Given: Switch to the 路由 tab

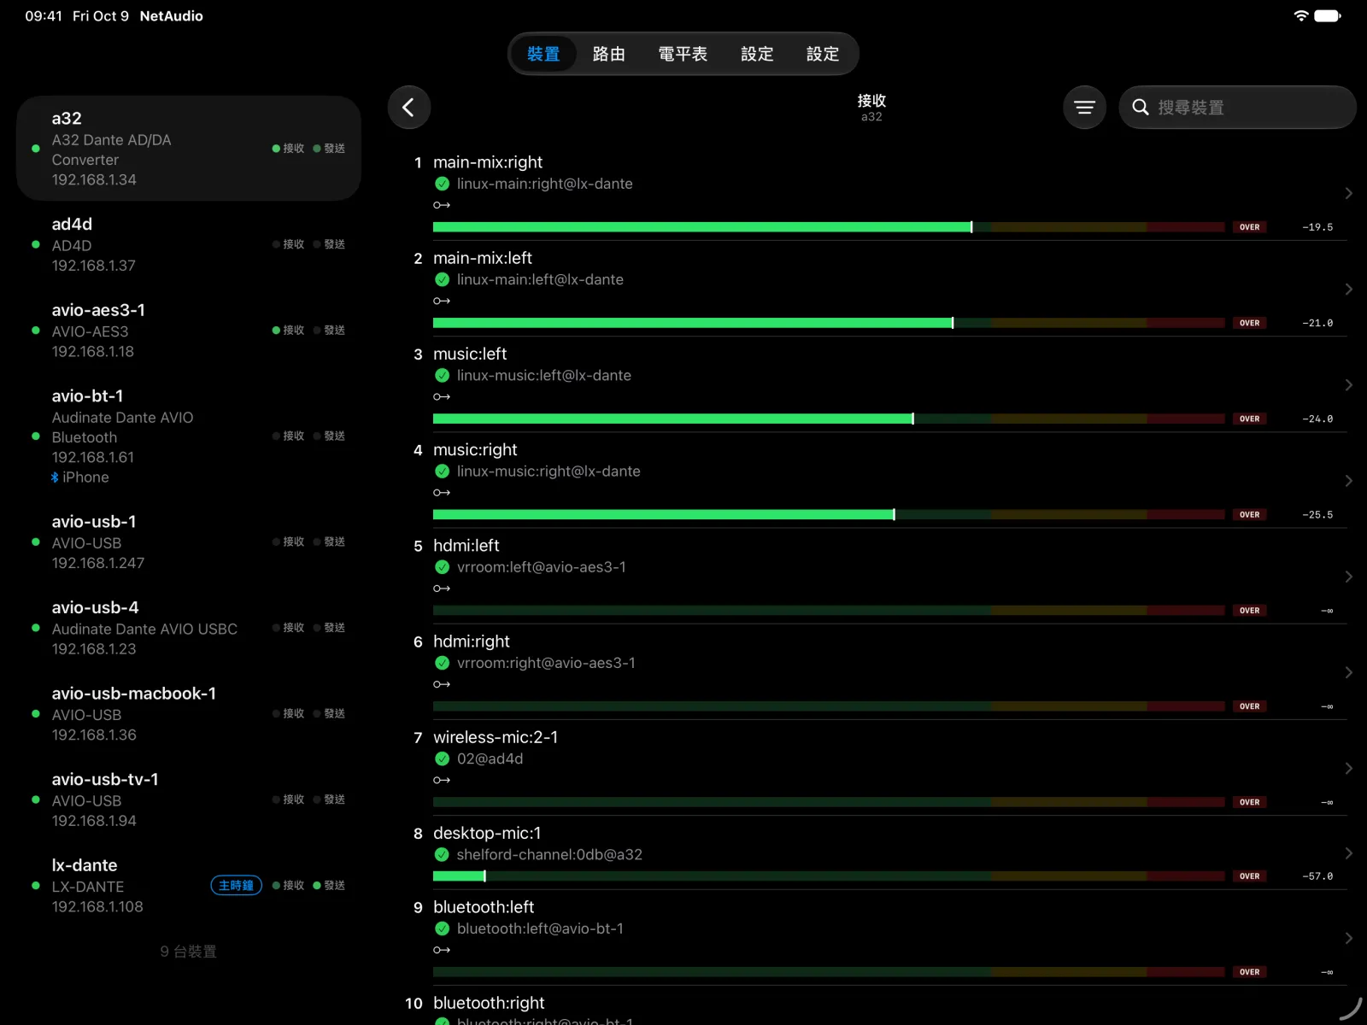Looking at the screenshot, I should pos(609,54).
